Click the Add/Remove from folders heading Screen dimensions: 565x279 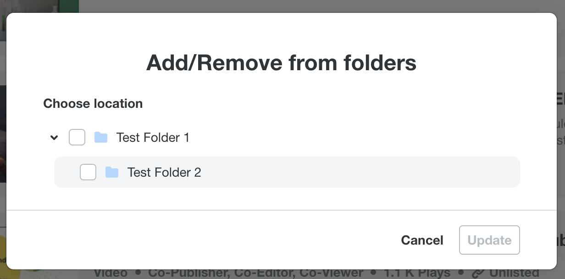tap(281, 63)
